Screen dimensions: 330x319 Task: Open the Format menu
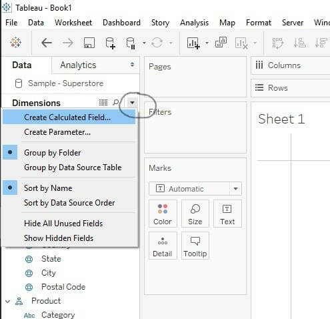[259, 23]
